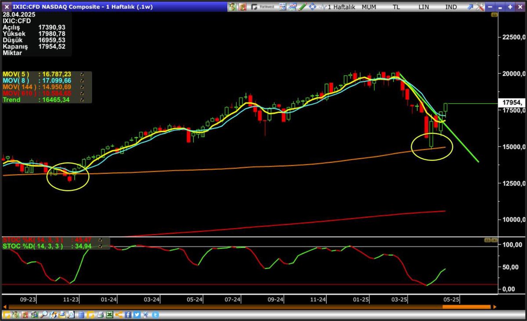Image resolution: width=527 pixels, height=321 pixels.
Task: Click the Açılış value 17390,93
Action: click(52, 27)
